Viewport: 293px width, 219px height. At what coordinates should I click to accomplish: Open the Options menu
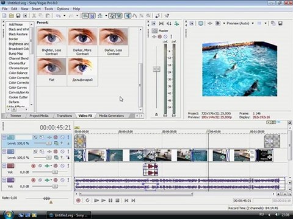tap(63, 9)
